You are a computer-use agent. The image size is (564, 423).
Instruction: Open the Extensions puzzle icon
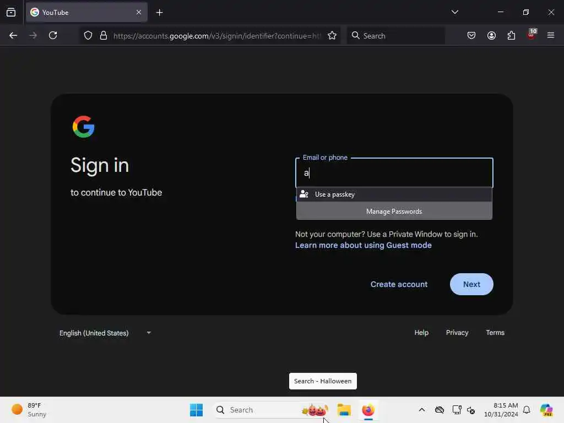pos(511,35)
